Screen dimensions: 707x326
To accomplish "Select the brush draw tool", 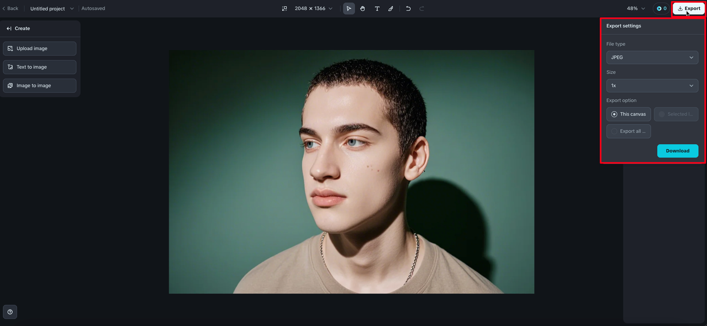I will [391, 8].
